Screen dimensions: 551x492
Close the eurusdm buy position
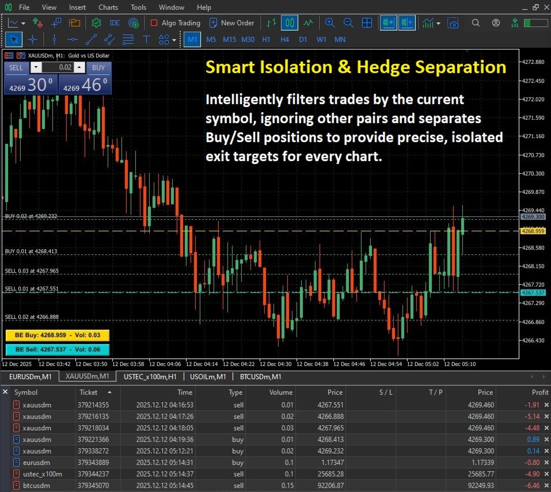(546, 463)
